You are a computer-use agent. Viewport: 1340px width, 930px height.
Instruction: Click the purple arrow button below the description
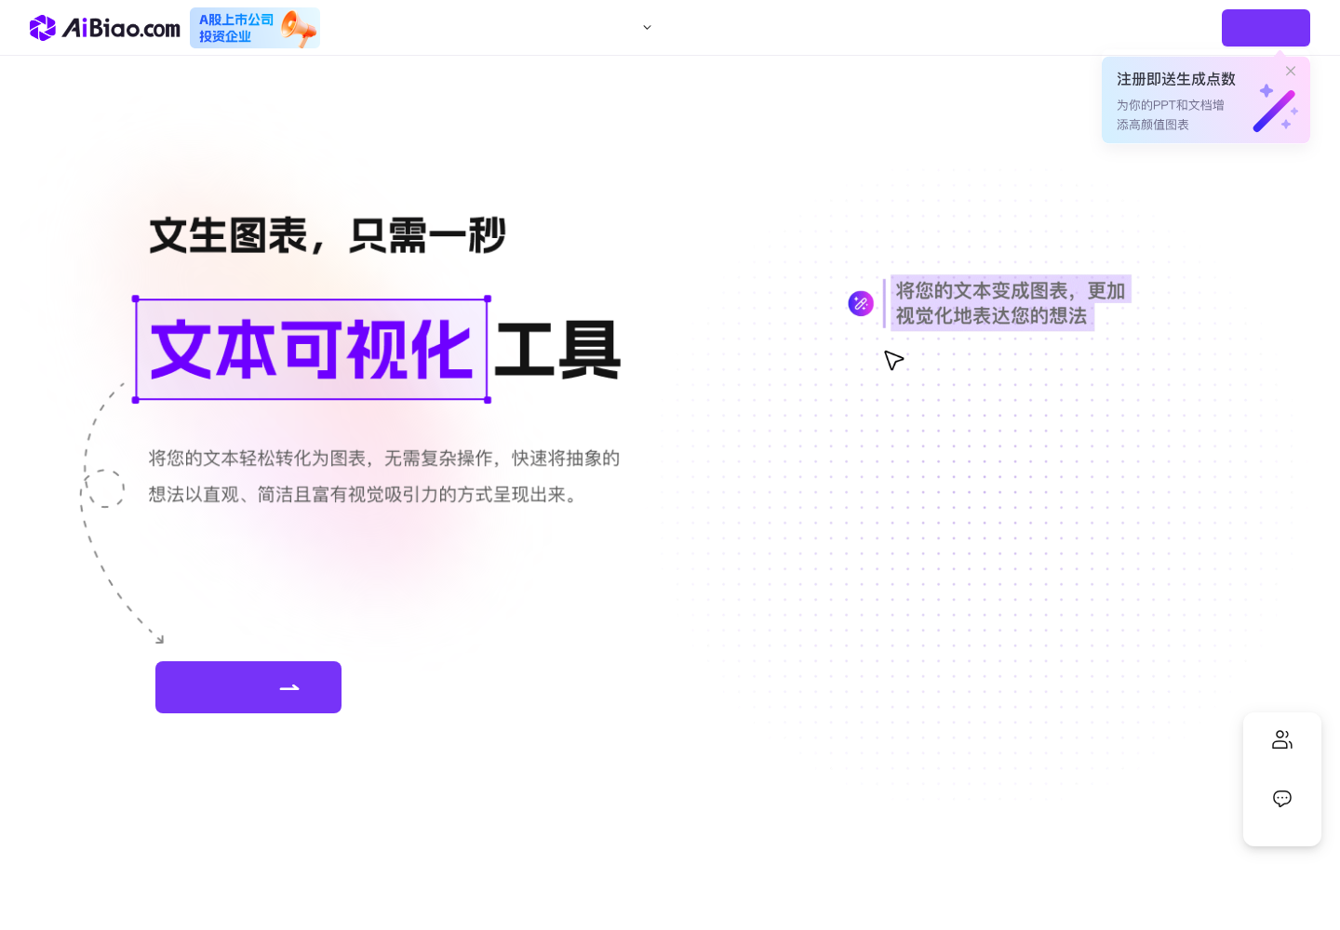pos(248,687)
